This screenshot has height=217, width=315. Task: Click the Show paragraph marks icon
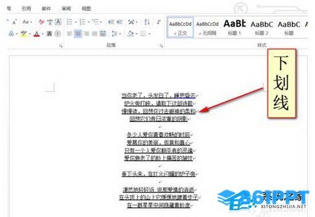[x=159, y=22]
